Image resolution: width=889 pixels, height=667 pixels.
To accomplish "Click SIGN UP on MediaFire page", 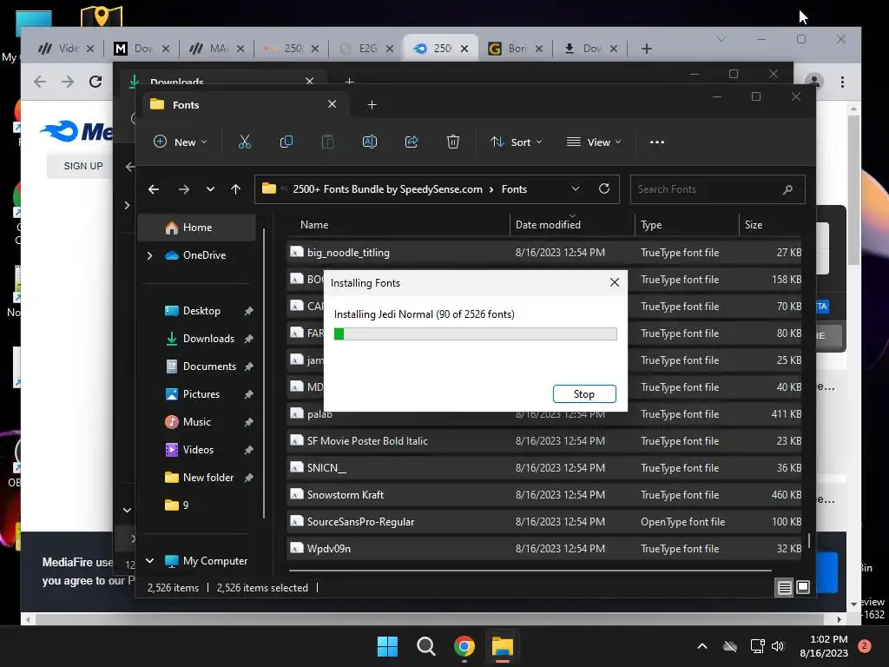I will (83, 166).
